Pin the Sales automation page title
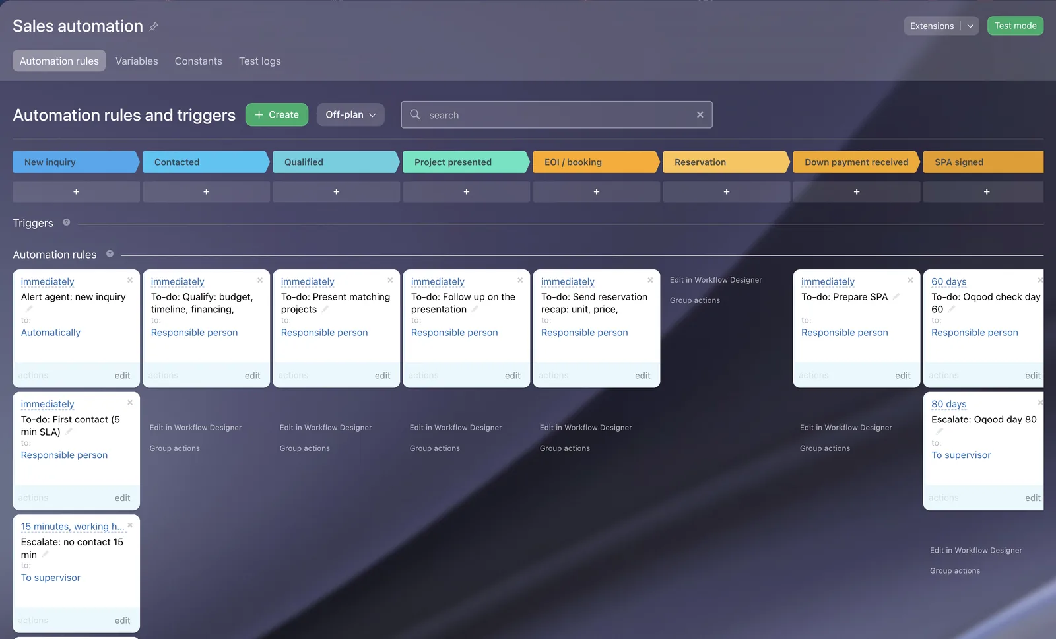 (x=154, y=26)
